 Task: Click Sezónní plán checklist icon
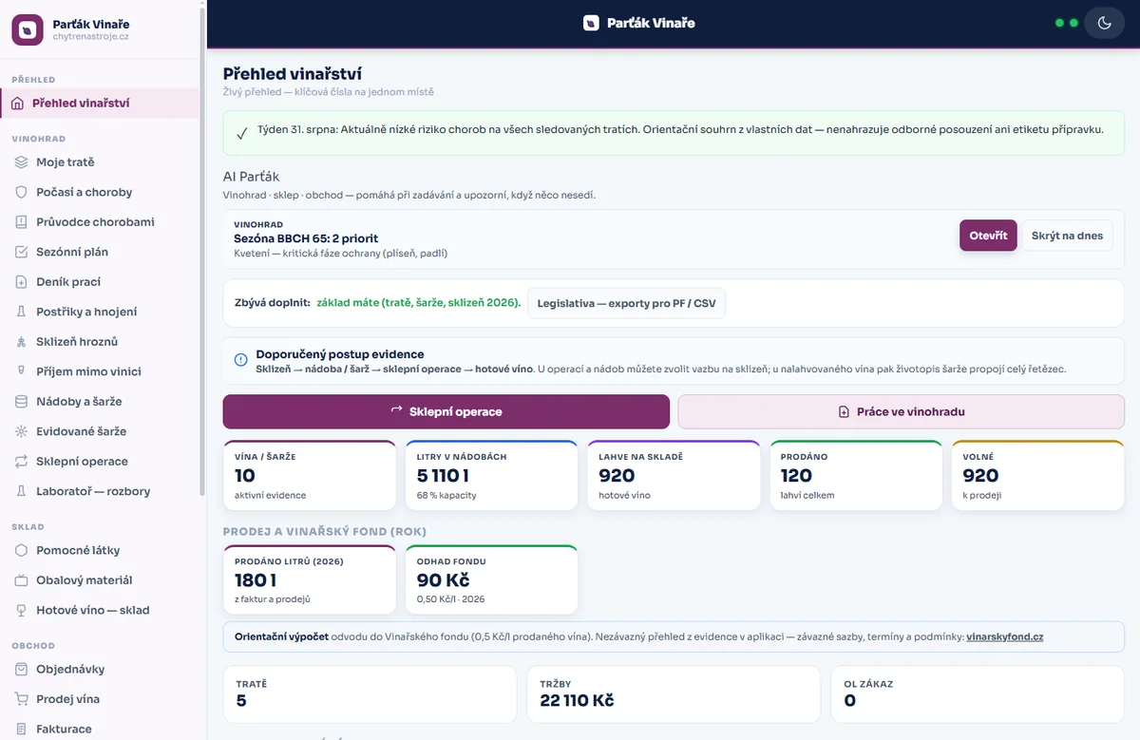click(x=21, y=252)
